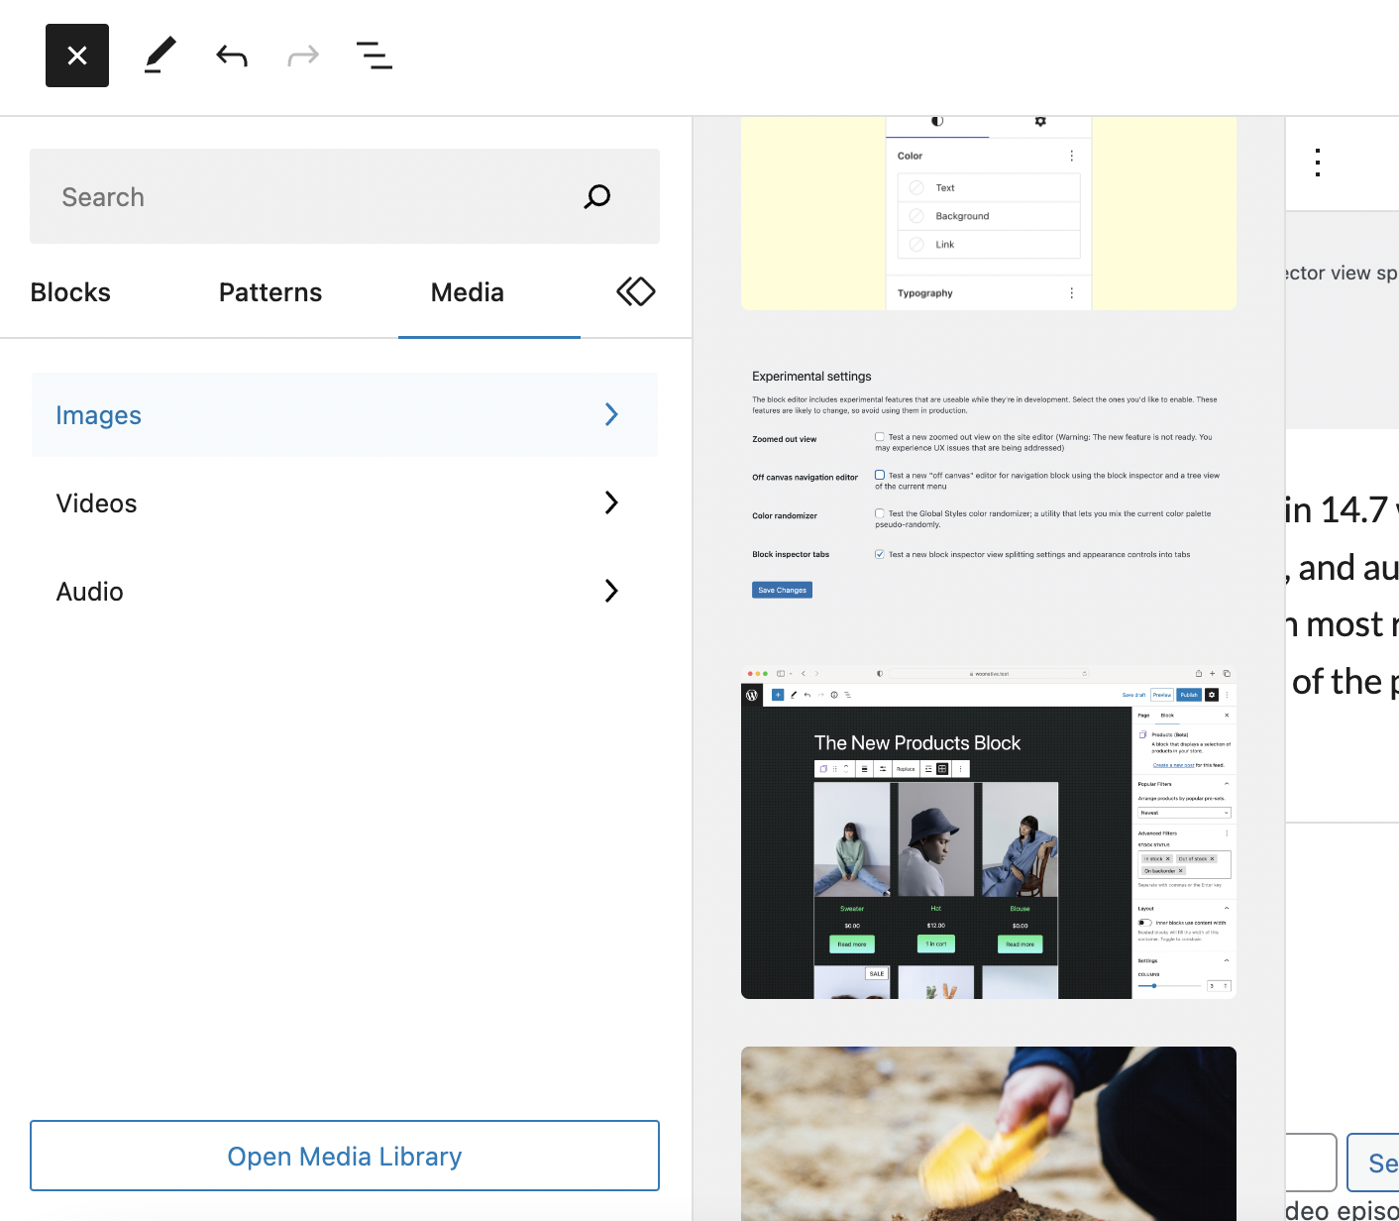Click the Redo arrow

click(303, 55)
